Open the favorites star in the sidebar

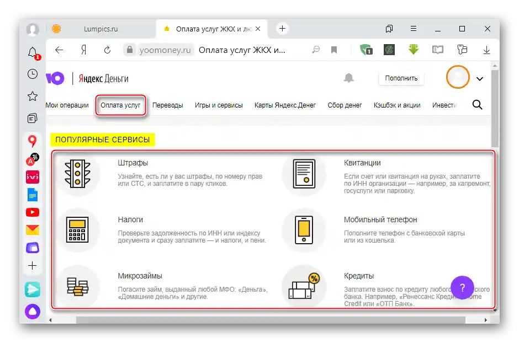click(33, 96)
